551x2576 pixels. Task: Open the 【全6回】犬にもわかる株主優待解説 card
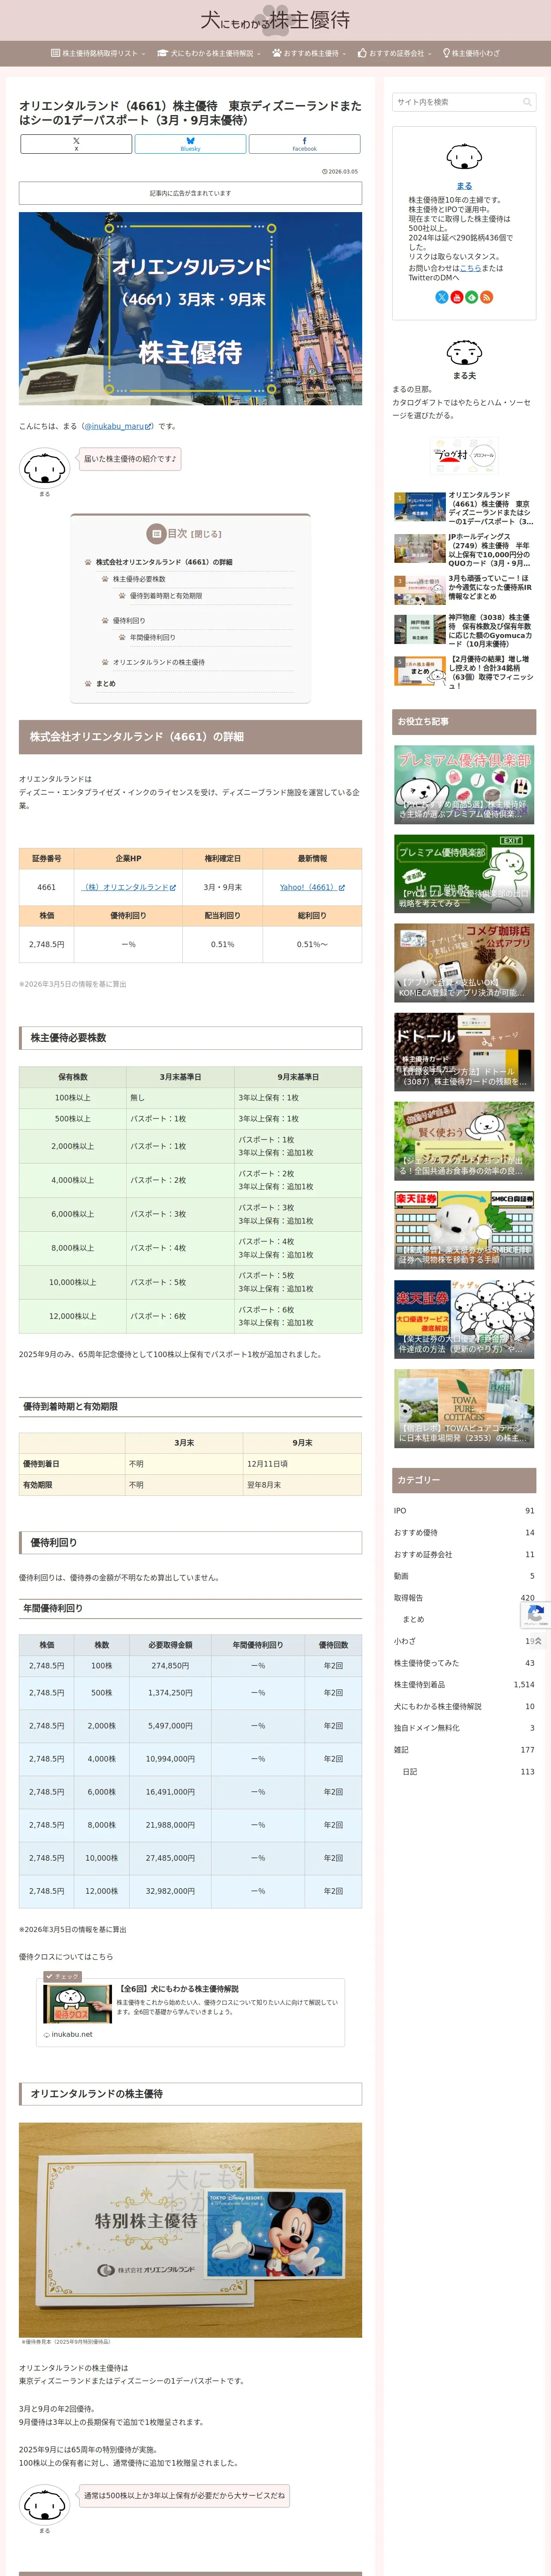coord(190,2011)
